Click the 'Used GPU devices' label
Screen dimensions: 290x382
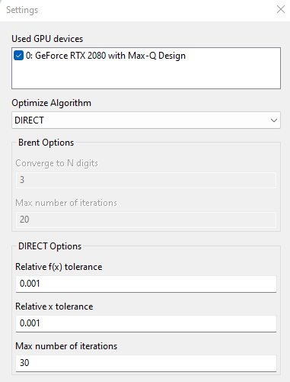pyautogui.click(x=47, y=39)
